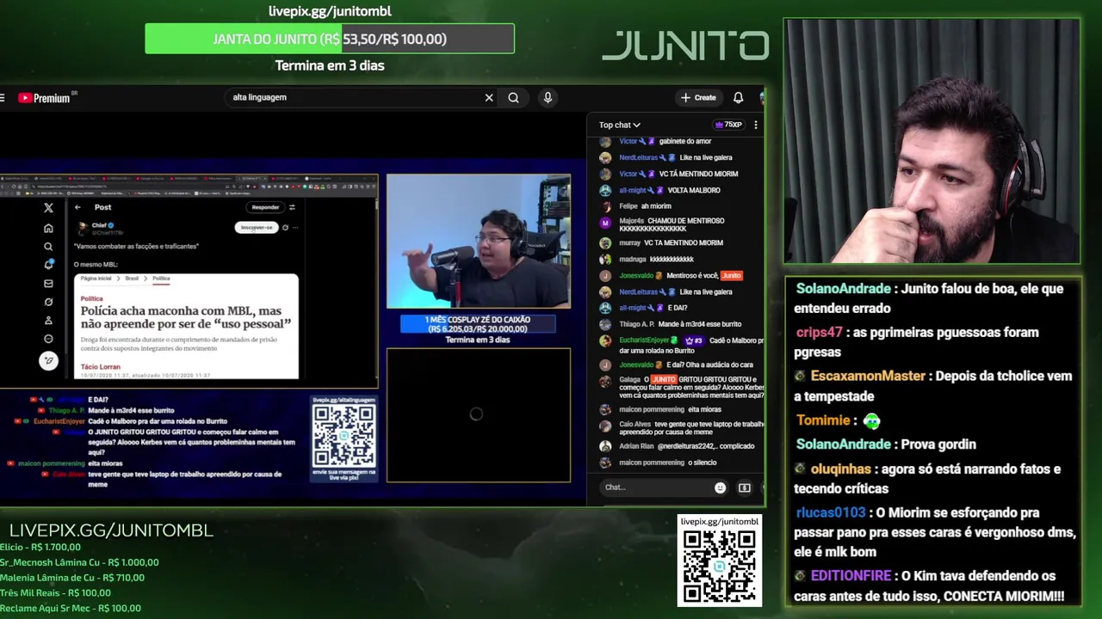The image size is (1102, 619).
Task: Click the X compose post button
Action: (48, 361)
